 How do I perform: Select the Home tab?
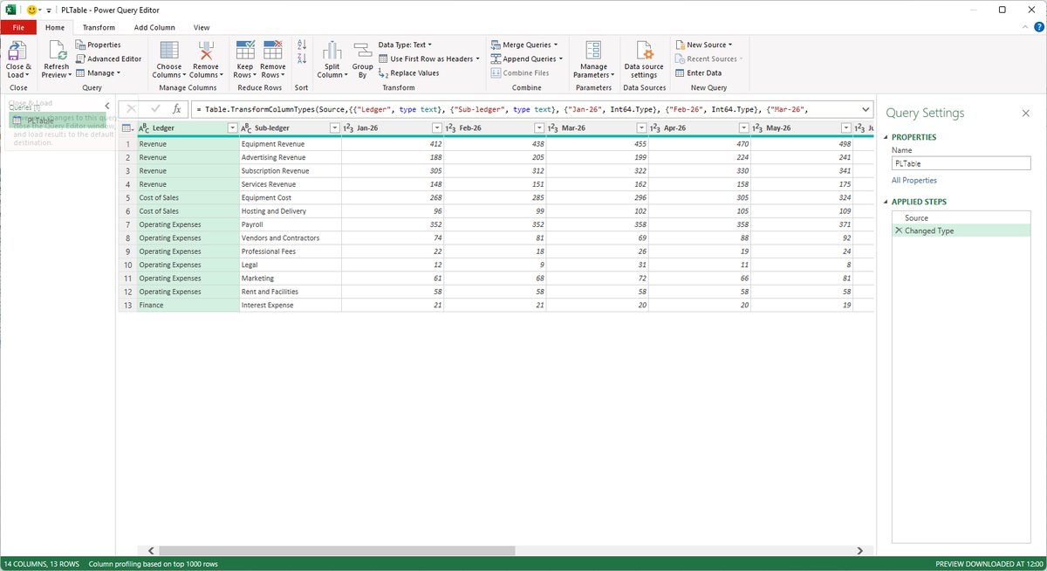tap(55, 27)
